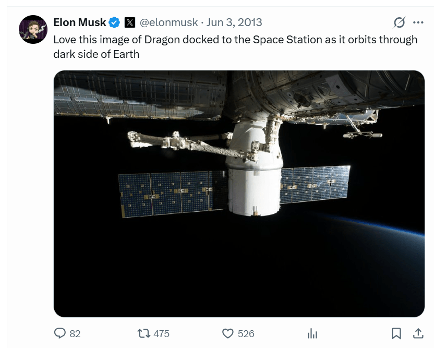
Task: View post analytics bar chart icon
Action: [x=312, y=333]
